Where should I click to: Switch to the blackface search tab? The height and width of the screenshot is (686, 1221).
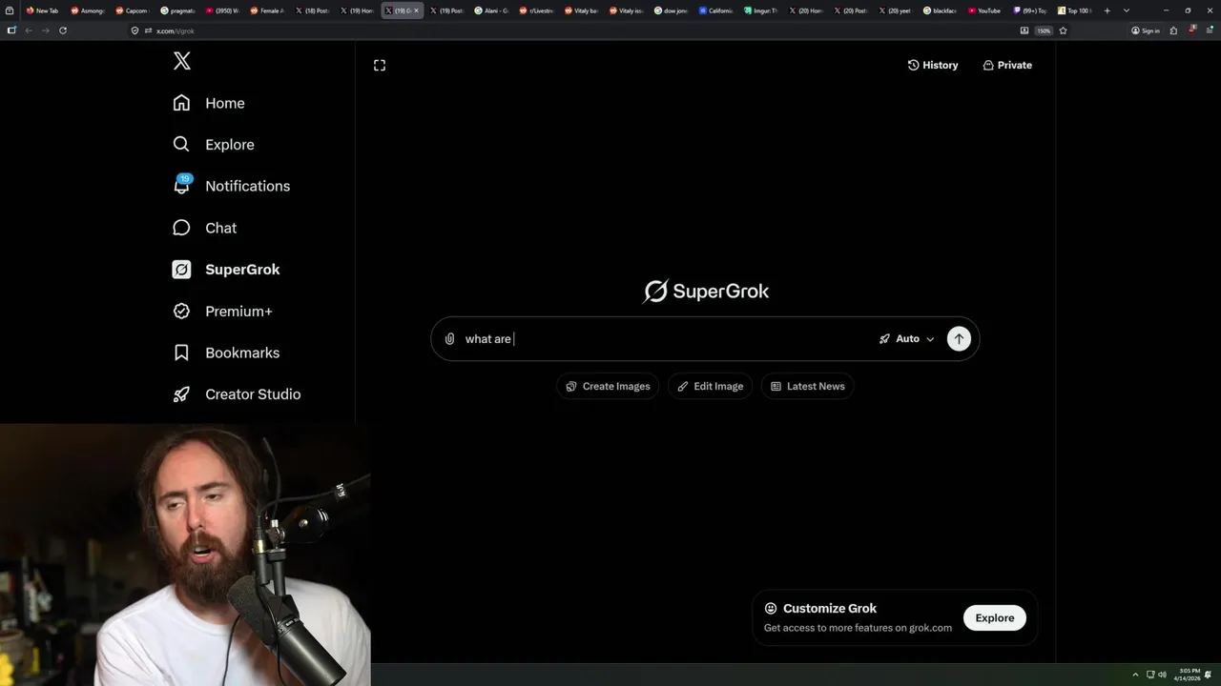point(940,10)
